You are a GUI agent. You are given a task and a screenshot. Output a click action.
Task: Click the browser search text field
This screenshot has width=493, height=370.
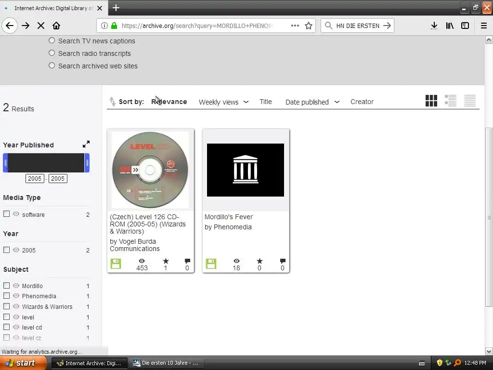coord(358,26)
